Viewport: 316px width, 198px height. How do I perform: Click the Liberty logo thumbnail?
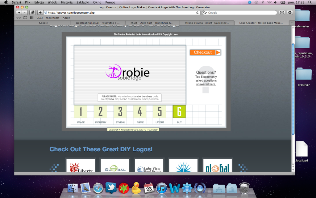click(x=81, y=165)
